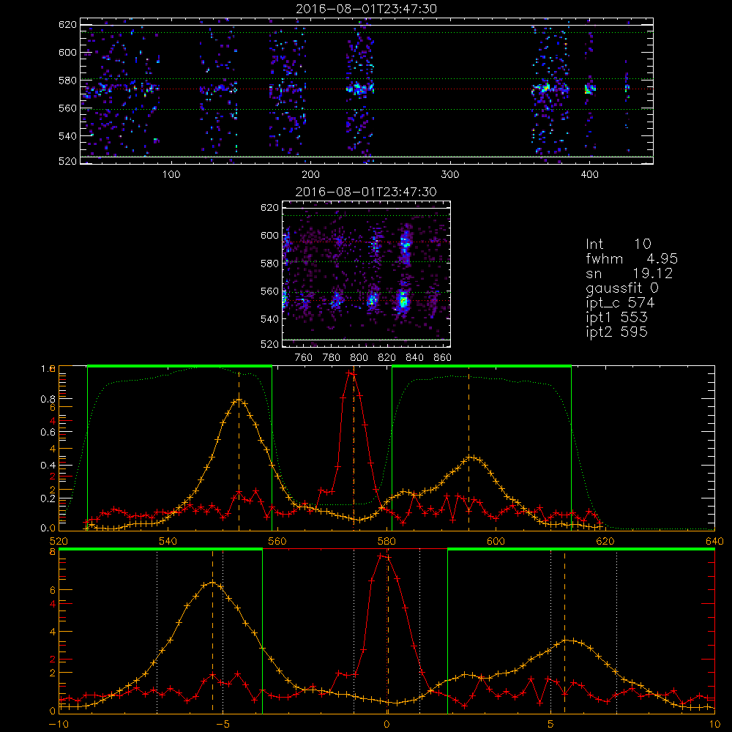Click the 'ipt1 553' readout
Screen dimensions: 732x732
coord(616,318)
